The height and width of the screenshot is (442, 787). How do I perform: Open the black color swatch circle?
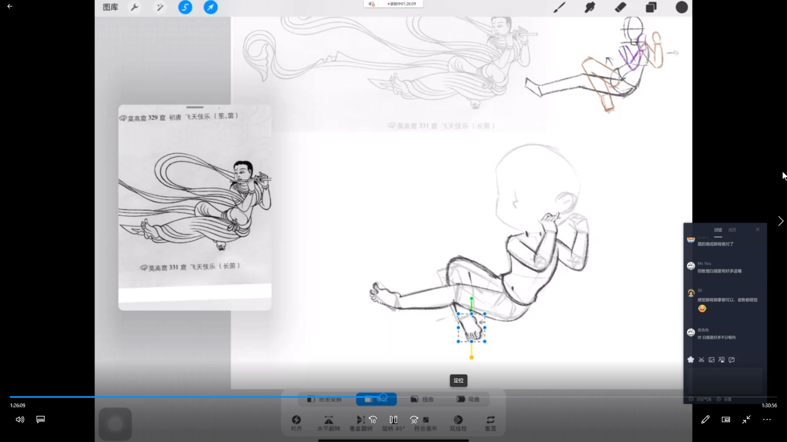pyautogui.click(x=681, y=7)
